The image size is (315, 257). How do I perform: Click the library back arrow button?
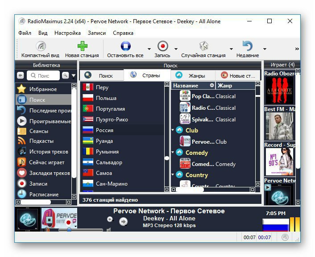20,75
